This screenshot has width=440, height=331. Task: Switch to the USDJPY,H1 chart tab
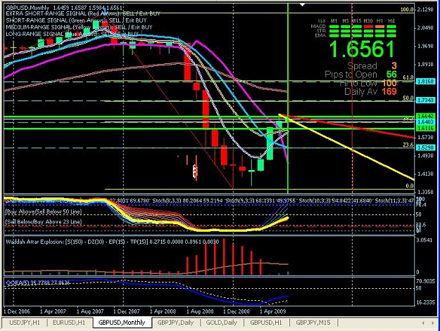[x=25, y=323]
